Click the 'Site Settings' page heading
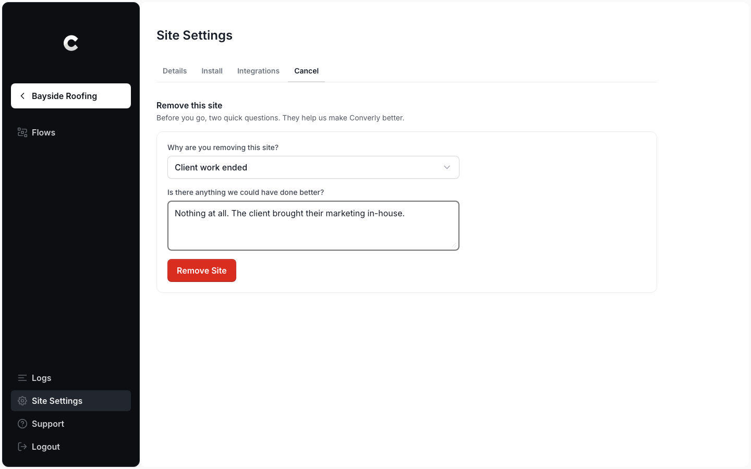This screenshot has height=469, width=751. [x=195, y=35]
